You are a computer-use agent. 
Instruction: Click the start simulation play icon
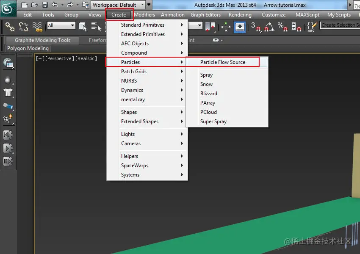(x=8, y=148)
